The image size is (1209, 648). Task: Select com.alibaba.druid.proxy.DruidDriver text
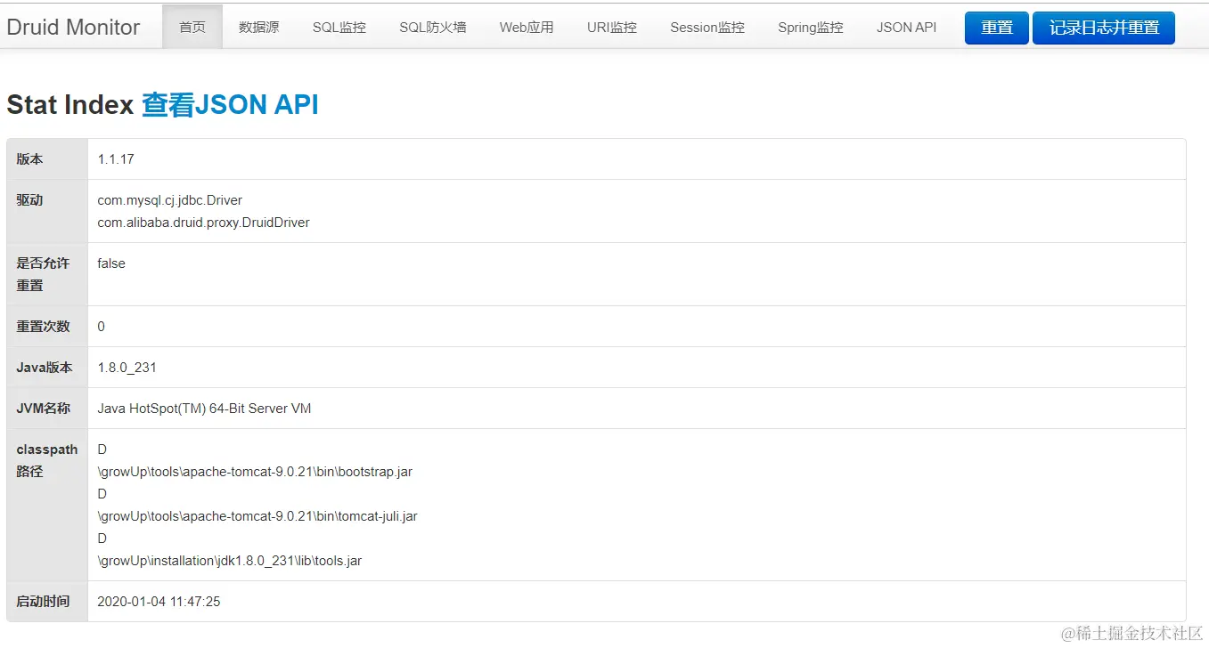[204, 223]
